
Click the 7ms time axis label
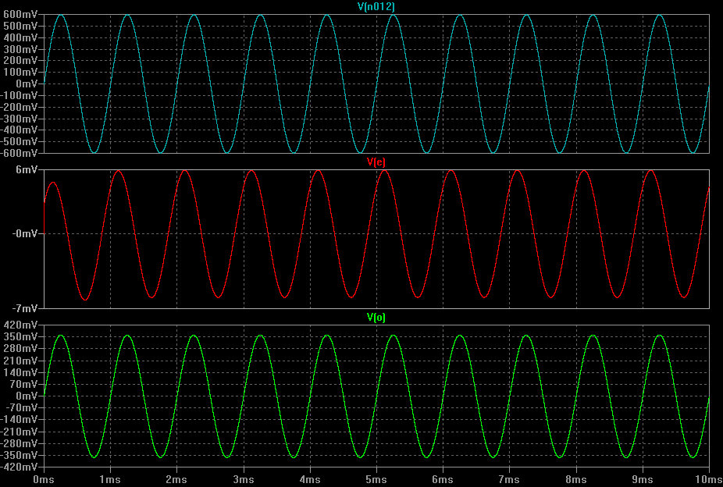pyautogui.click(x=510, y=480)
